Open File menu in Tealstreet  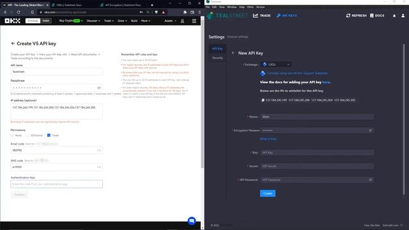[x=208, y=7]
